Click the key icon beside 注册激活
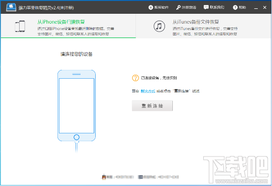Viewport: 272px width, 186px height. pos(178,7)
